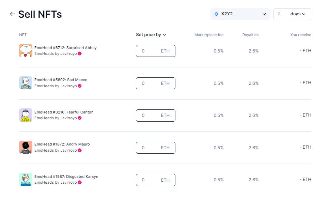Click price field for EmoHead #3216

(x=150, y=115)
